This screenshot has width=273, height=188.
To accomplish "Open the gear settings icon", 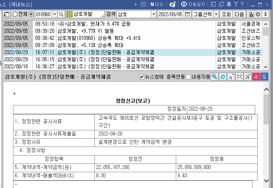I will (x=258, y=14).
